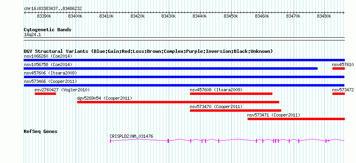Click the 83460k ruler tick label

[262, 16]
